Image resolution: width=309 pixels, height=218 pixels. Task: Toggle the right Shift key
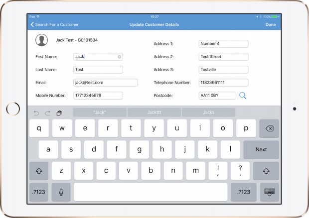click(x=266, y=171)
